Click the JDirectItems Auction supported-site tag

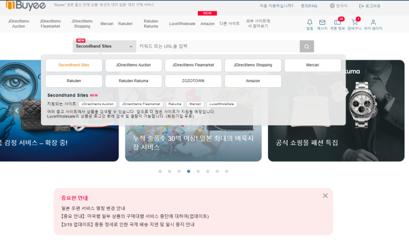pos(98,104)
